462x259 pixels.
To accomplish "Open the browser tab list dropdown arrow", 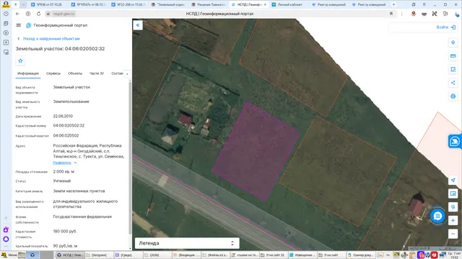I will pyautogui.click(x=23, y=4).
